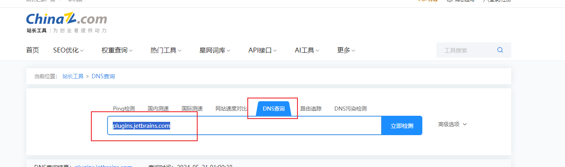Go to 首页 home page
The image size is (565, 167).
click(32, 50)
